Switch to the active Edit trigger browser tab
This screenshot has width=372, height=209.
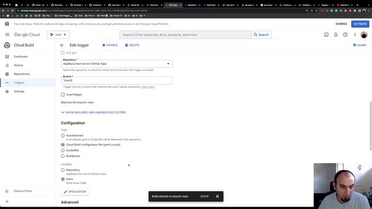(x=173, y=5)
